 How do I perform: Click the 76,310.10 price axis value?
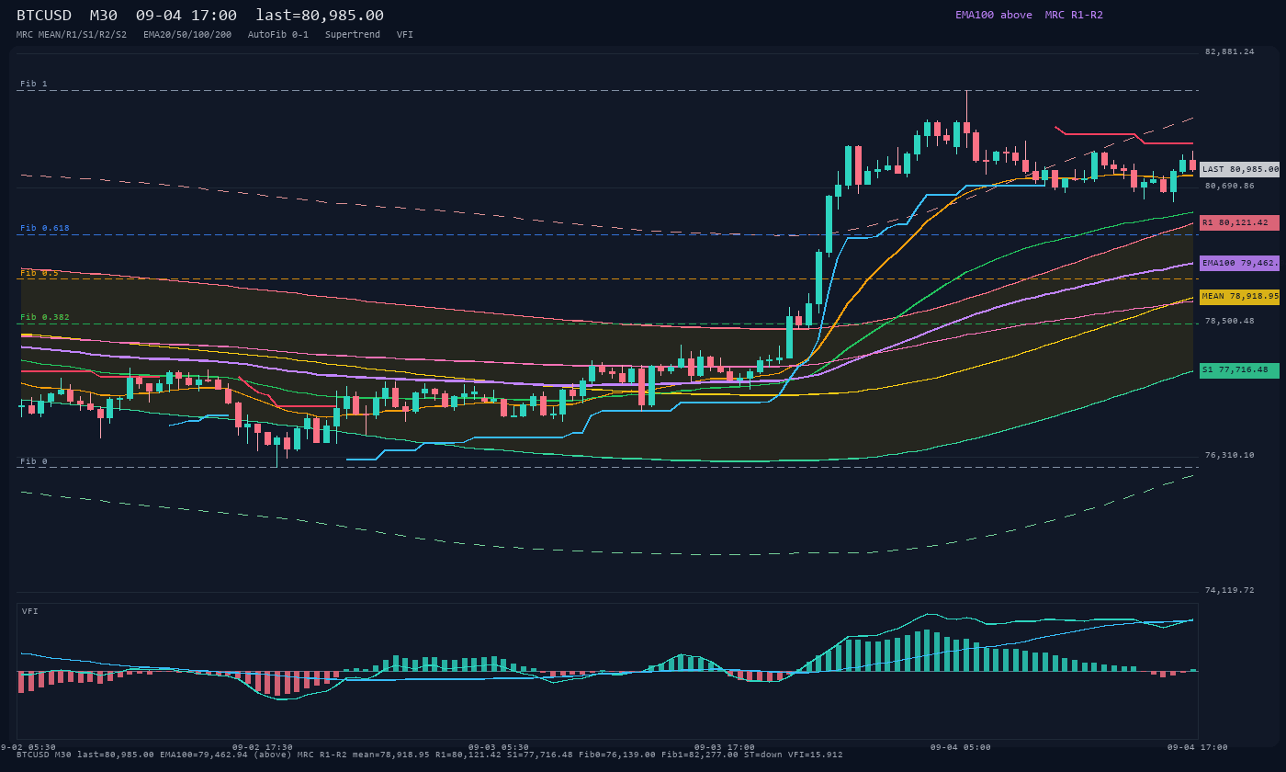coord(1229,455)
